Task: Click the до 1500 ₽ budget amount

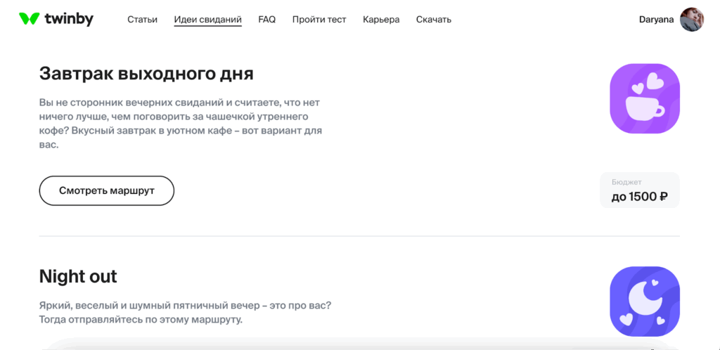Action: [x=639, y=197]
